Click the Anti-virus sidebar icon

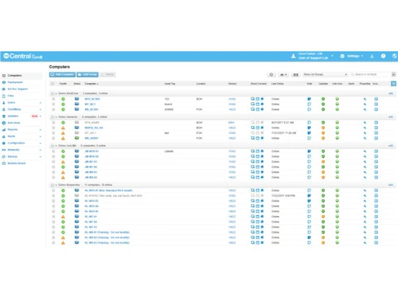[x=4, y=123]
